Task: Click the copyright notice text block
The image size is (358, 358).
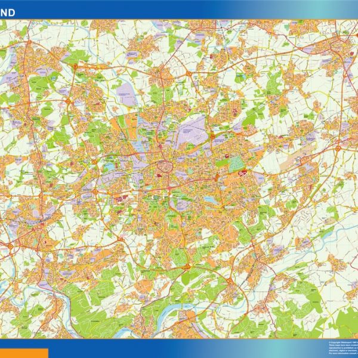Action: [343, 347]
